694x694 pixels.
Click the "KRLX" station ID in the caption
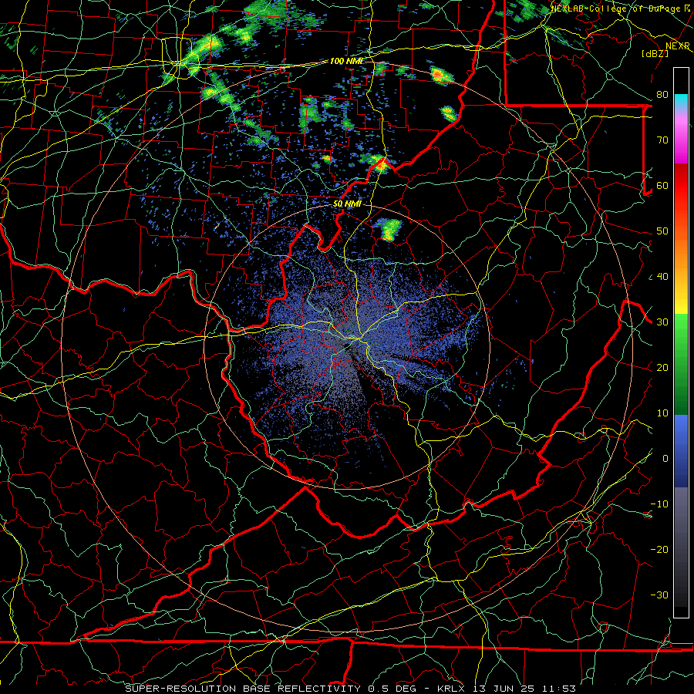tap(451, 689)
